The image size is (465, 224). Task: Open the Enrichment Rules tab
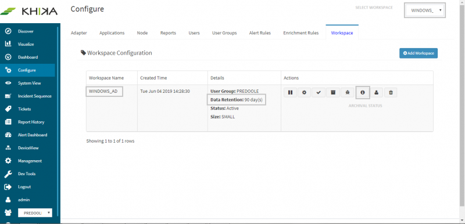(301, 33)
